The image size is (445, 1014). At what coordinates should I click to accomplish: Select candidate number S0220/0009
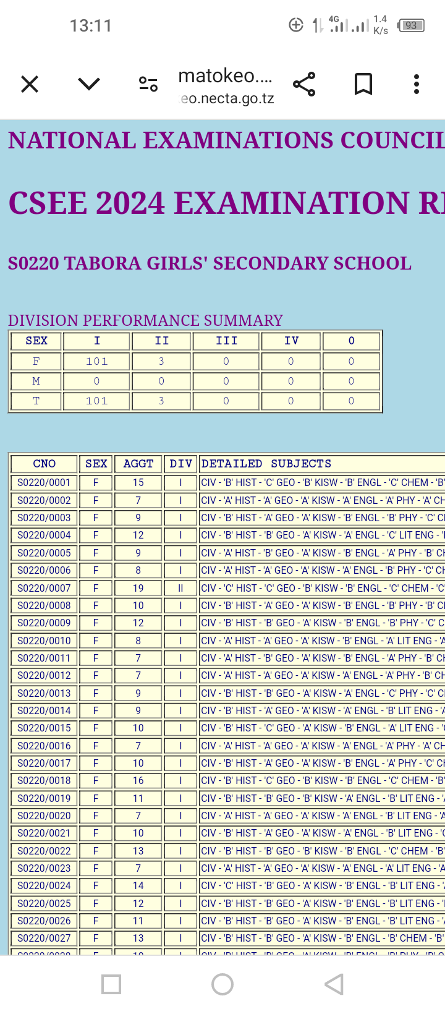44,623
